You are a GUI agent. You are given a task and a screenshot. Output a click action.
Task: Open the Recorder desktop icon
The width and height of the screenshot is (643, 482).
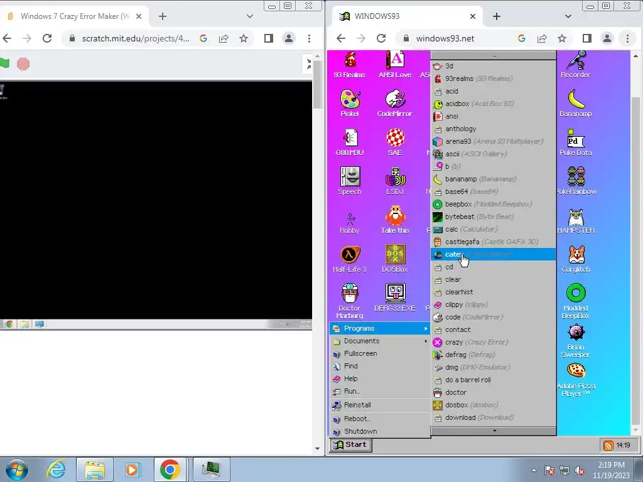pyautogui.click(x=575, y=65)
